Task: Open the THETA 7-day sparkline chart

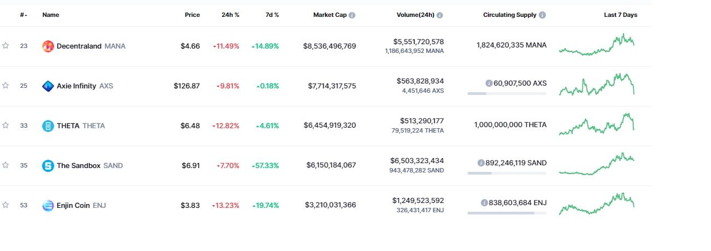Action: pos(597,124)
